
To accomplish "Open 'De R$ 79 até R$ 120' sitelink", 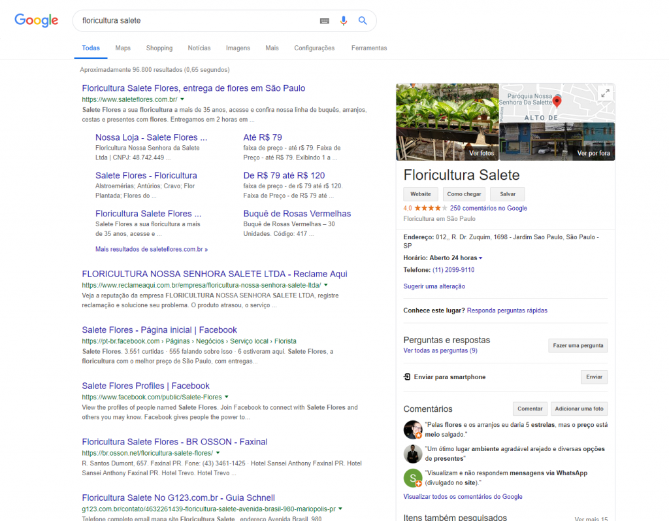I will point(284,175).
